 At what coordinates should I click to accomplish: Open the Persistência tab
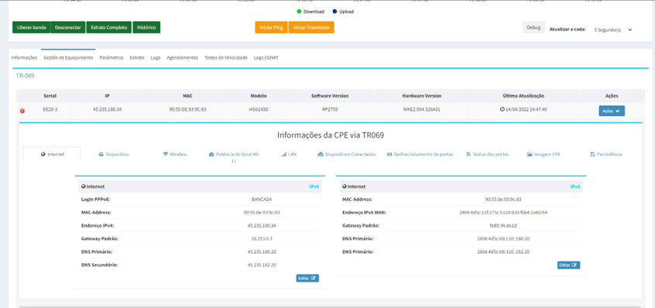point(606,154)
